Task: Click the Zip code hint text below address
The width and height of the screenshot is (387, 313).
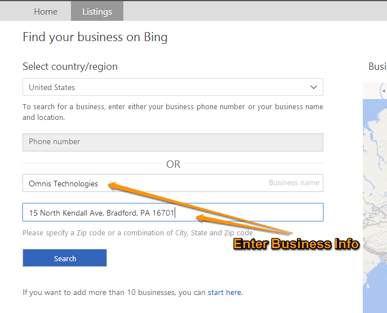Action: click(137, 233)
